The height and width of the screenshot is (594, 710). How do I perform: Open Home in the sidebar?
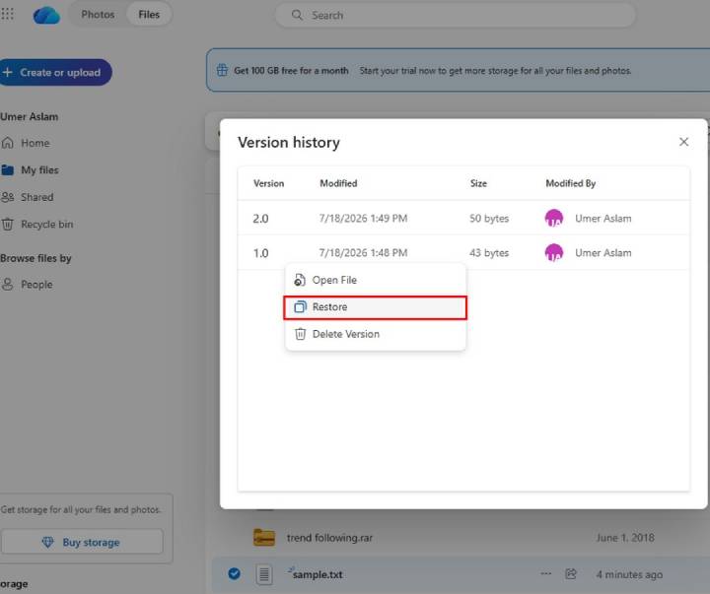pos(35,143)
